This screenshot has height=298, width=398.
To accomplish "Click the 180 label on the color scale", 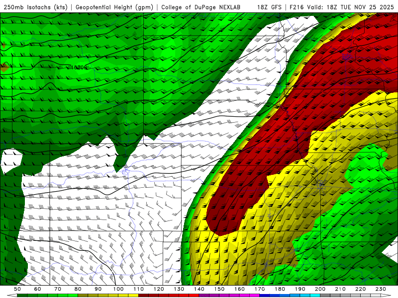I will click(x=280, y=289).
